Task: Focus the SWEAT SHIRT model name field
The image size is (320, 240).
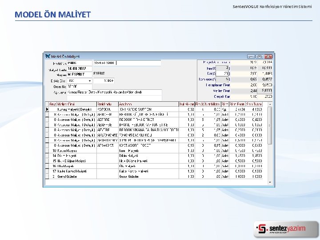Action: click(127, 63)
